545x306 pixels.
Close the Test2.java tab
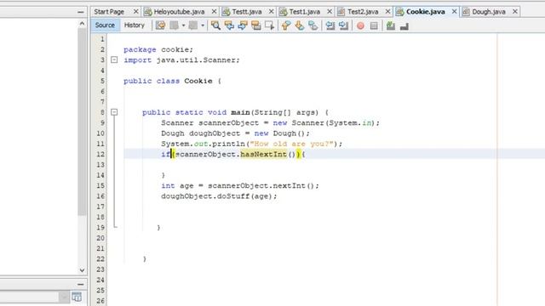tap(388, 12)
